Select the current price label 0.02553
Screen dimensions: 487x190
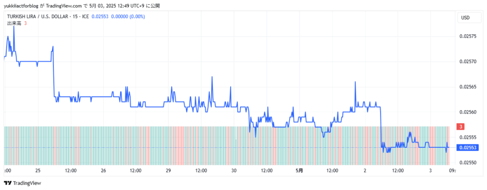pos(468,147)
